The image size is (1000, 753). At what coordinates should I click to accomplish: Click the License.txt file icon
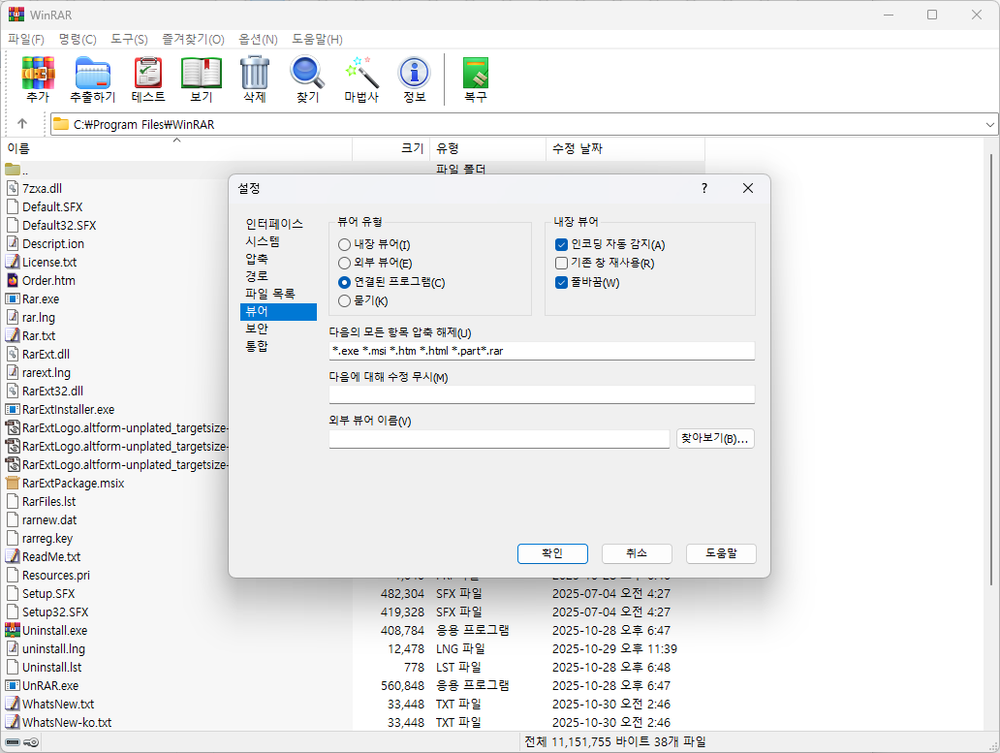click(x=13, y=262)
